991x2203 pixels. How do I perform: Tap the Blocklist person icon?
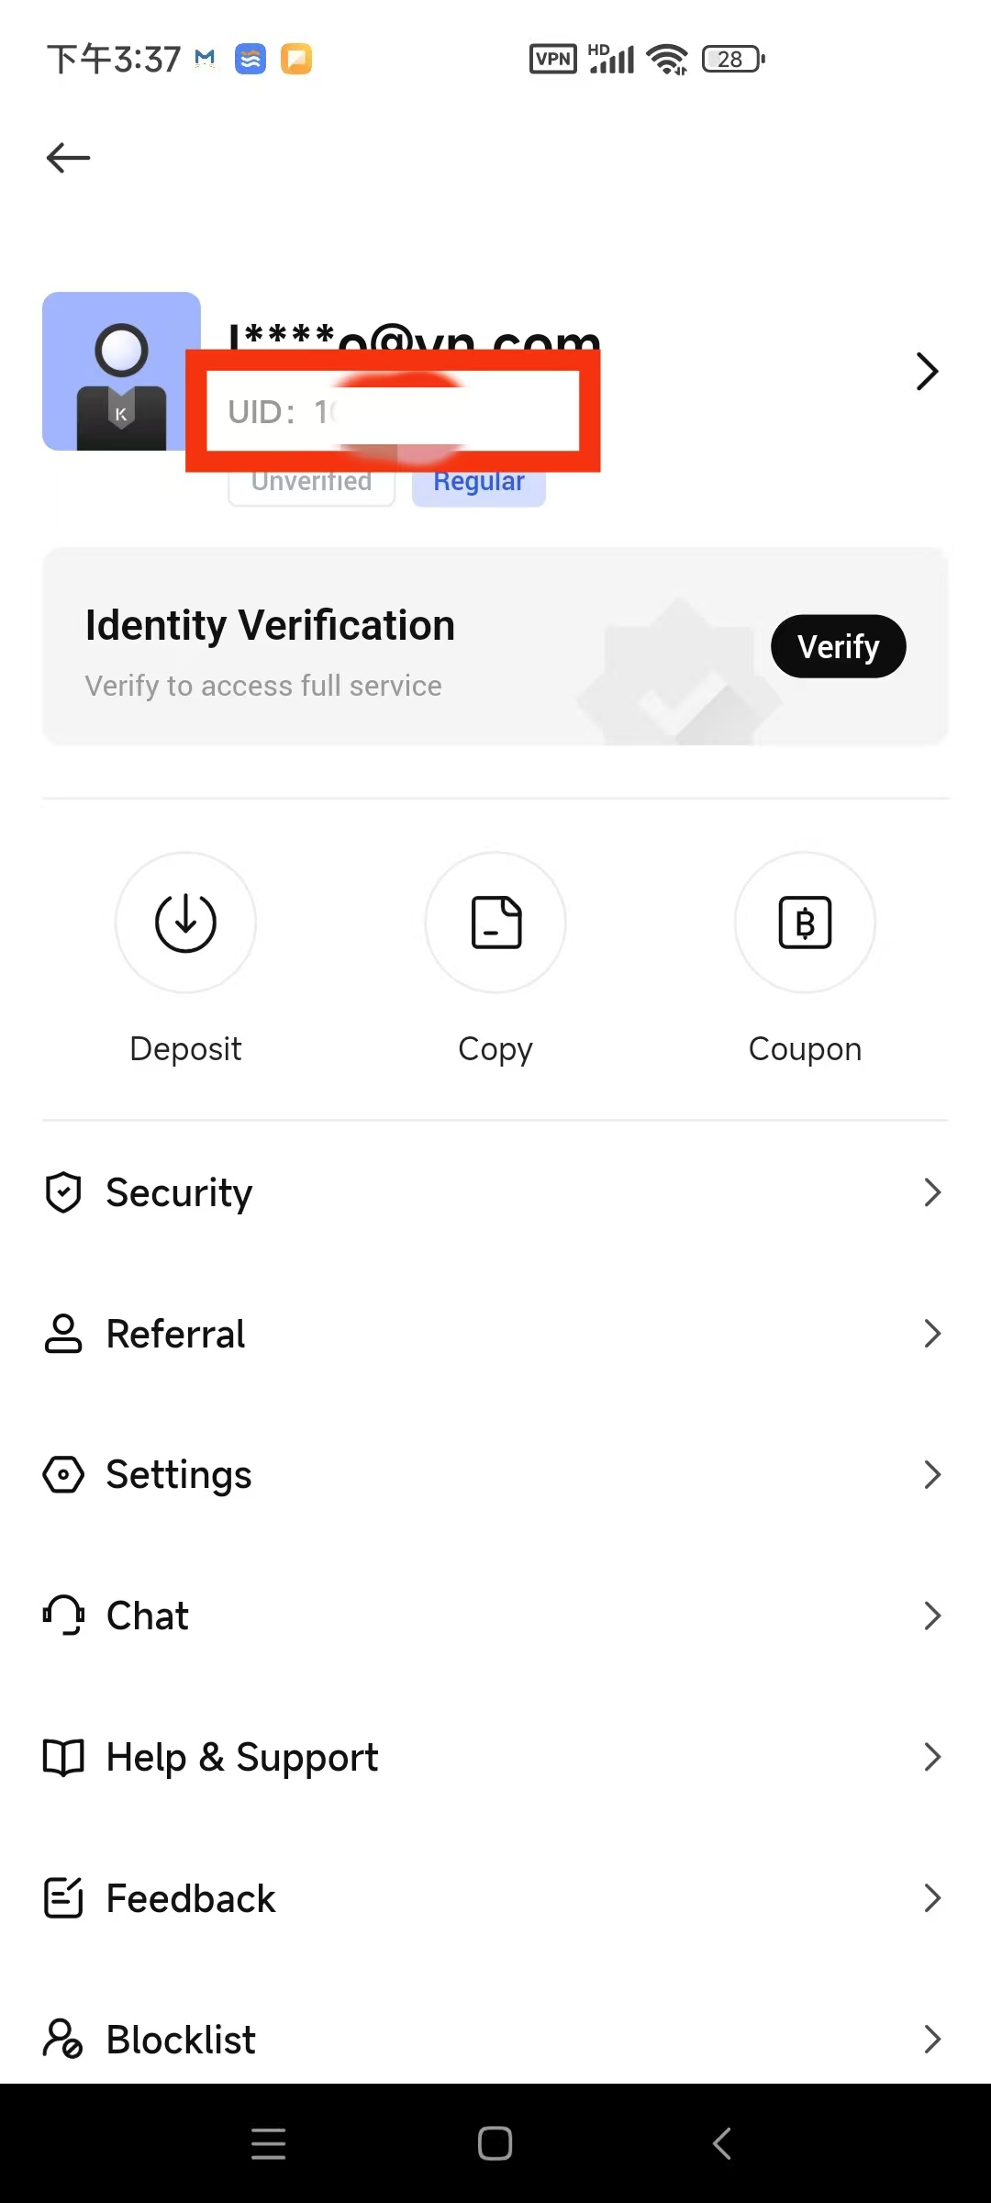point(63,2039)
